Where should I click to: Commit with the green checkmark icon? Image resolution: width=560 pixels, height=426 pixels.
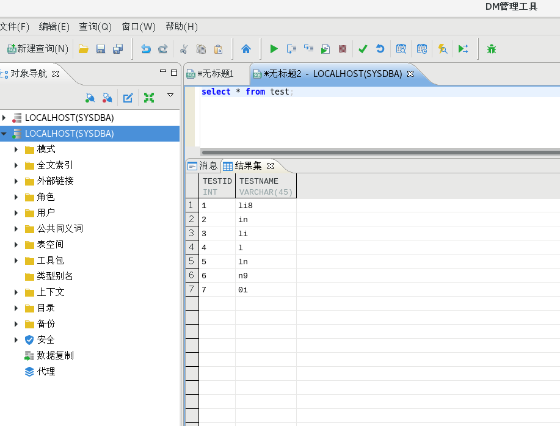click(363, 49)
